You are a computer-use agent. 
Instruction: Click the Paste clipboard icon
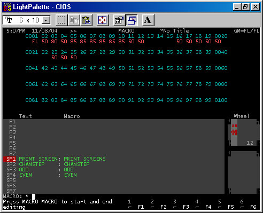pos(86,20)
